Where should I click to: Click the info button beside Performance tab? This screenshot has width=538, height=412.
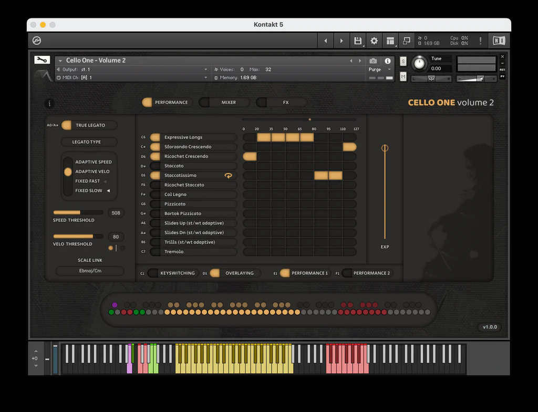pos(49,103)
